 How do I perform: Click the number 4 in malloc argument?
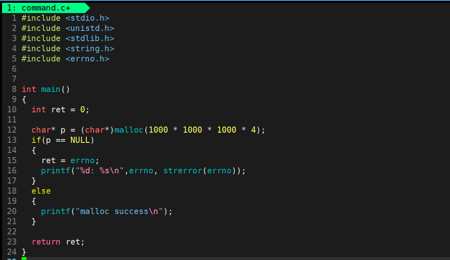(x=253, y=130)
